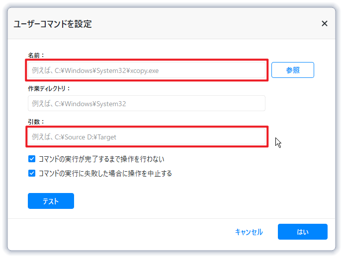The height and width of the screenshot is (258, 343).
Task: Confirm with the はい button
Action: click(302, 232)
